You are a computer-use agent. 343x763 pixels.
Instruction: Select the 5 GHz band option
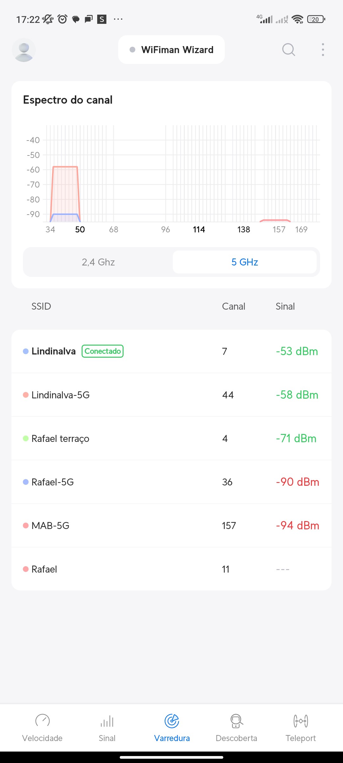pyautogui.click(x=245, y=262)
